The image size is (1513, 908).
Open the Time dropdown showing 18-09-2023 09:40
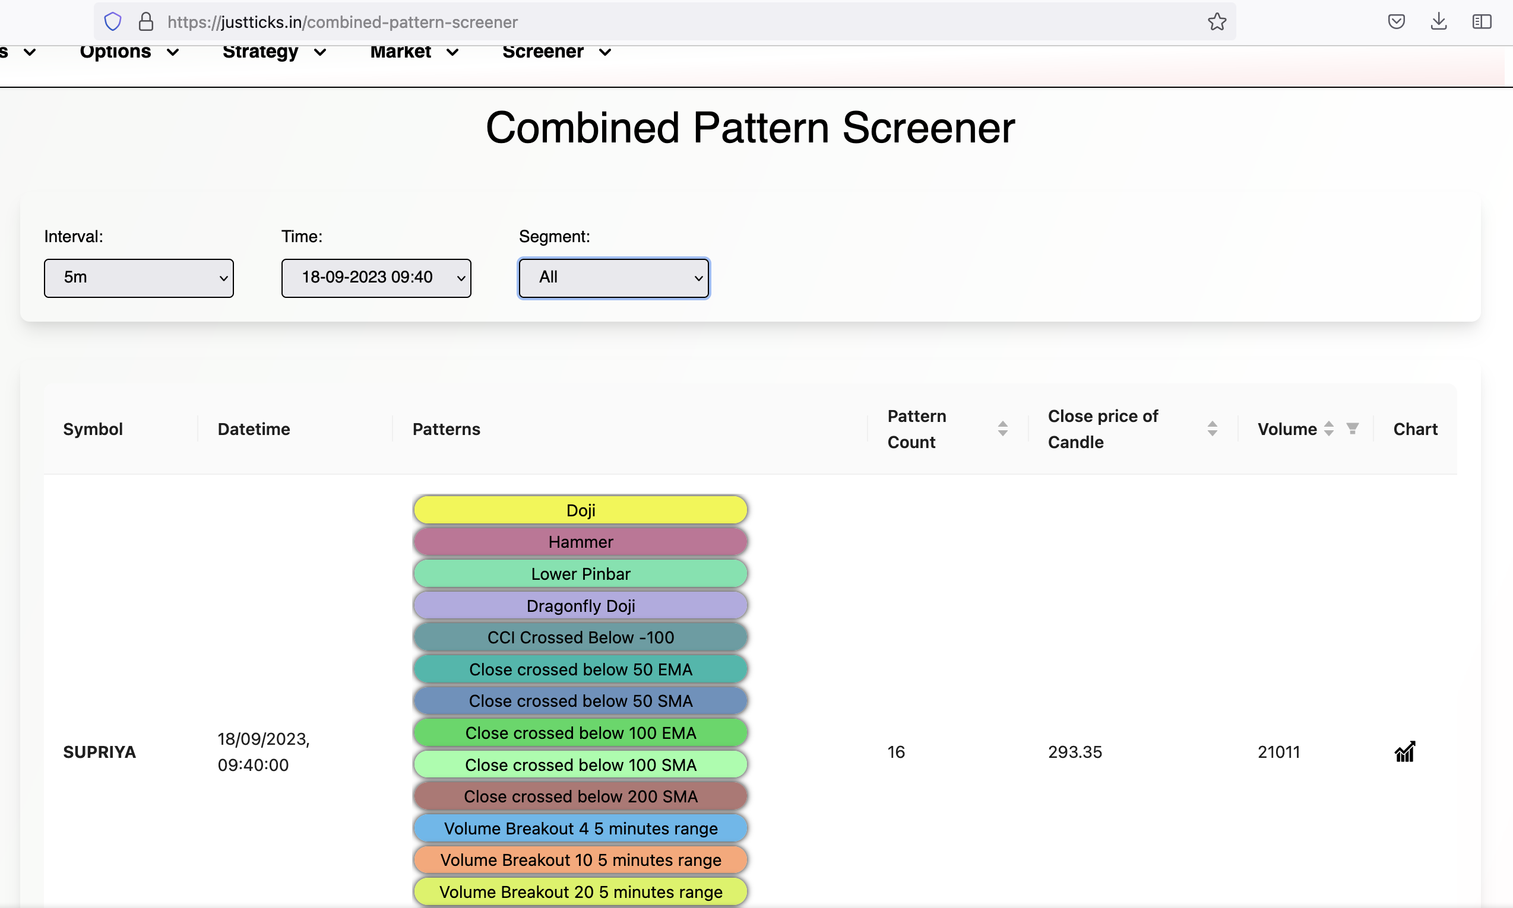[375, 278]
